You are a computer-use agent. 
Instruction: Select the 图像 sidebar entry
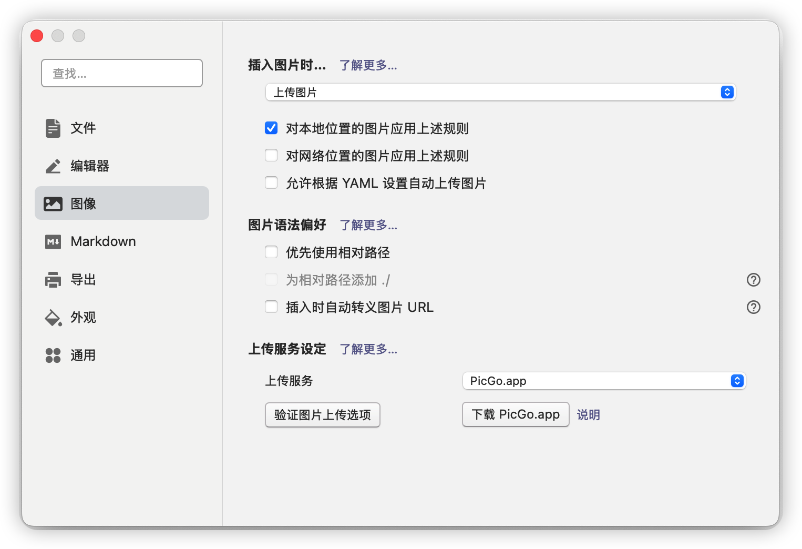122,203
